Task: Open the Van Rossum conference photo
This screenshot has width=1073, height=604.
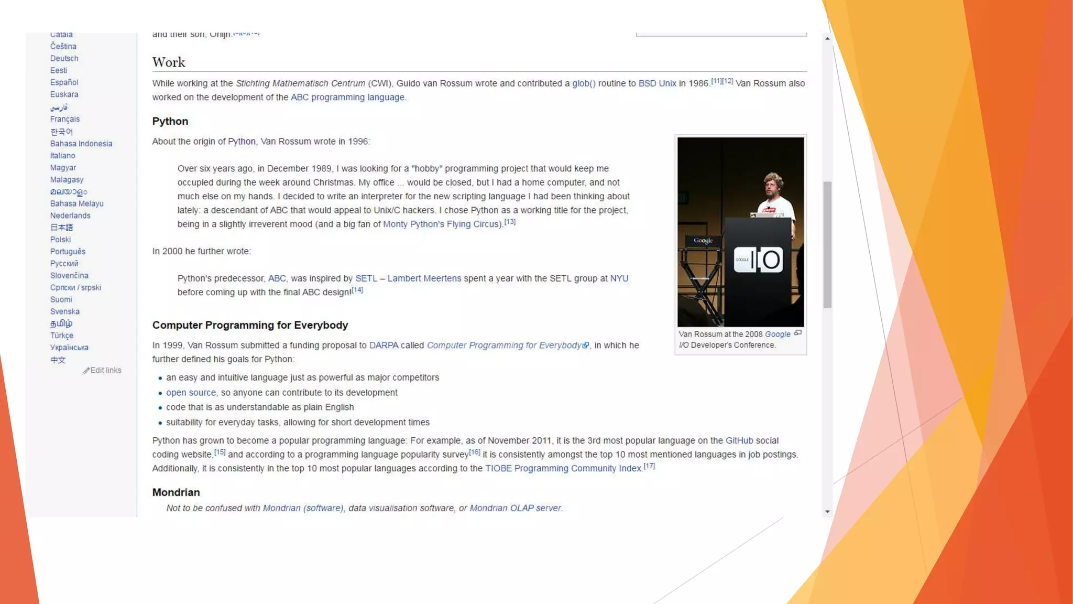Action: (x=740, y=232)
